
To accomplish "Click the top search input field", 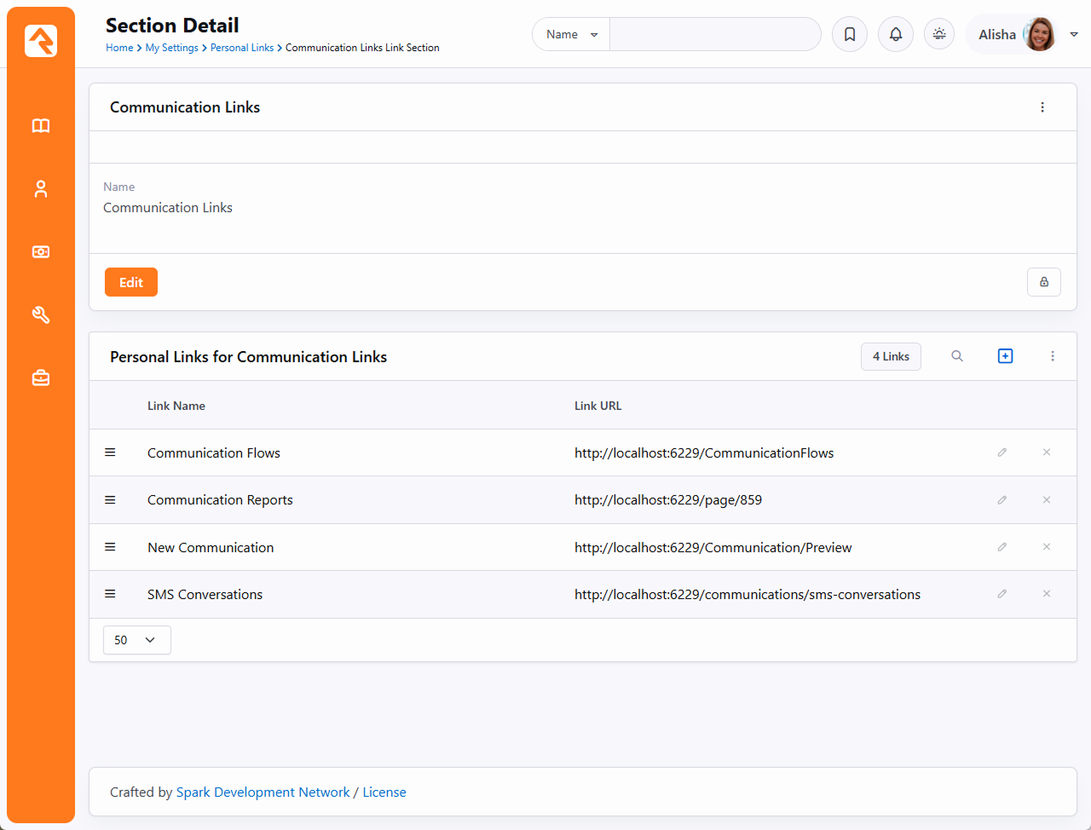I will 714,35.
